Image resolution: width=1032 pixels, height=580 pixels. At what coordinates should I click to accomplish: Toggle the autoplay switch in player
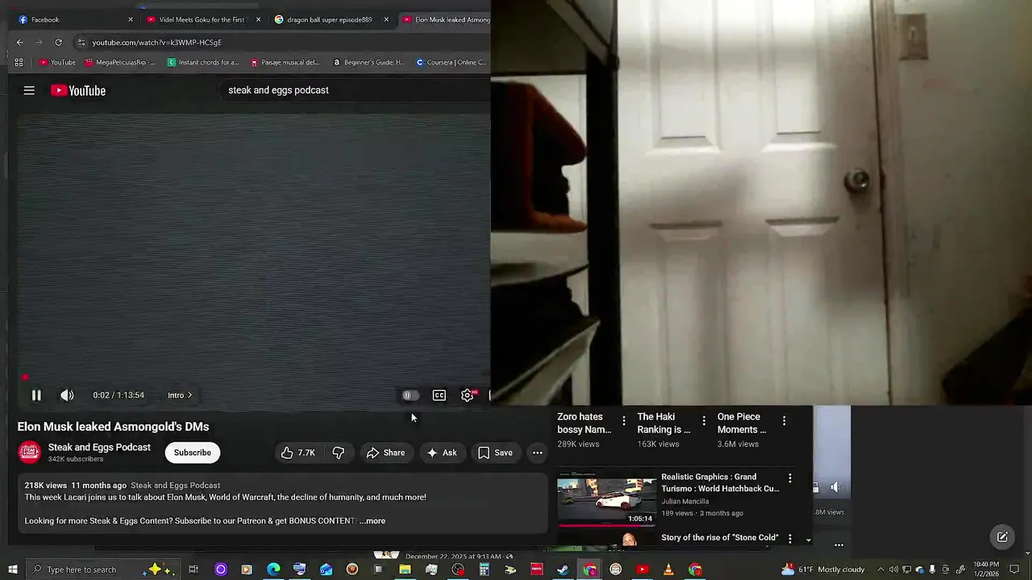point(410,395)
